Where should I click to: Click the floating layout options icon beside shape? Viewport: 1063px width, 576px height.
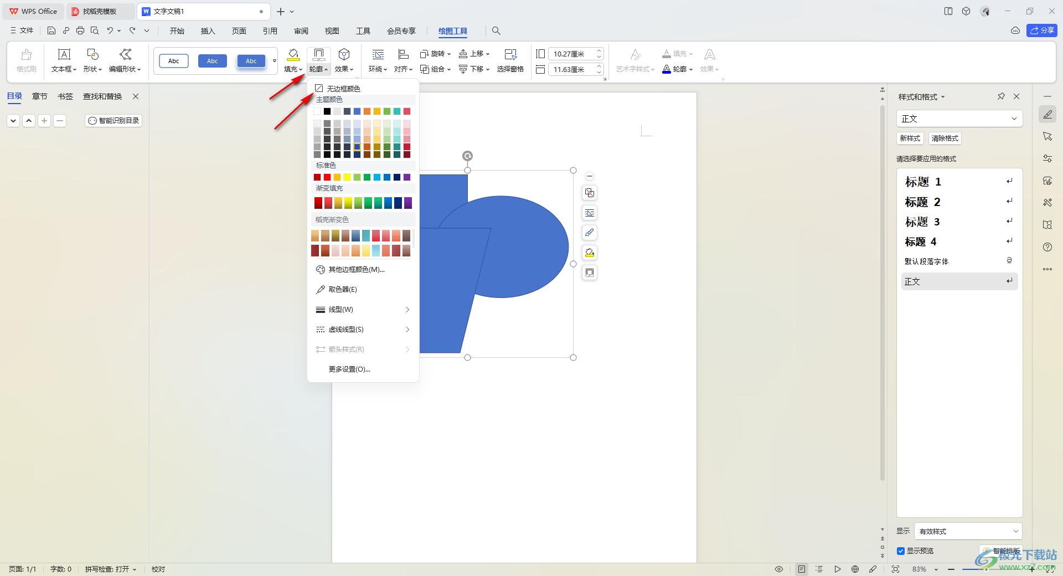click(590, 193)
